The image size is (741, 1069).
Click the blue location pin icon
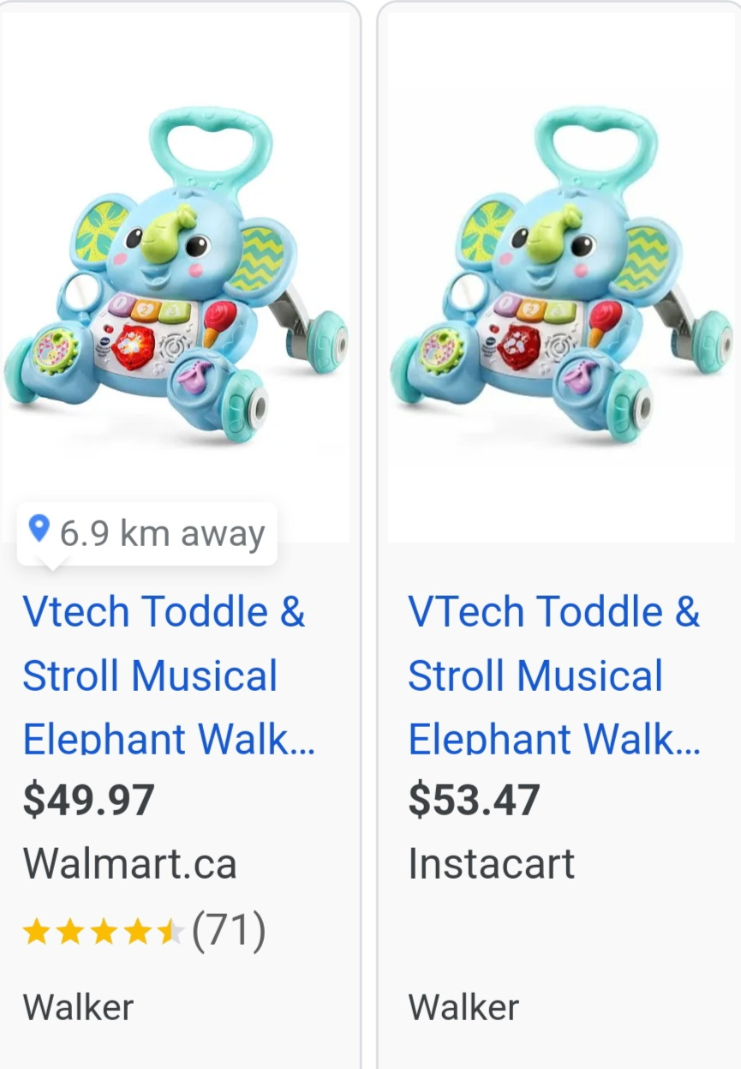click(39, 529)
